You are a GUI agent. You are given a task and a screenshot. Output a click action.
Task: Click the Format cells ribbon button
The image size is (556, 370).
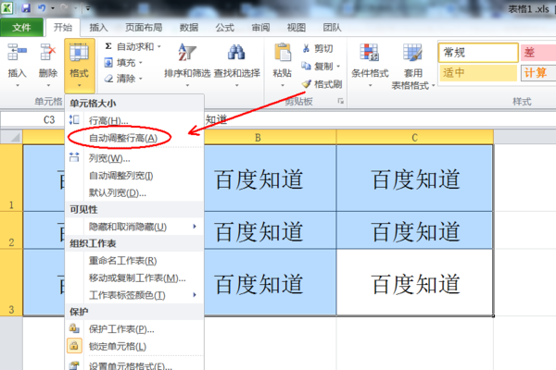(x=80, y=66)
